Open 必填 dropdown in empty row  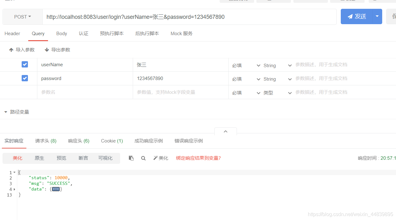click(246, 93)
